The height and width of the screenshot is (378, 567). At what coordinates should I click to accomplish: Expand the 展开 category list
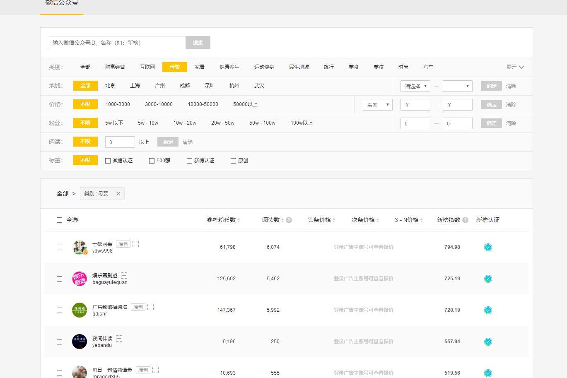coord(515,67)
